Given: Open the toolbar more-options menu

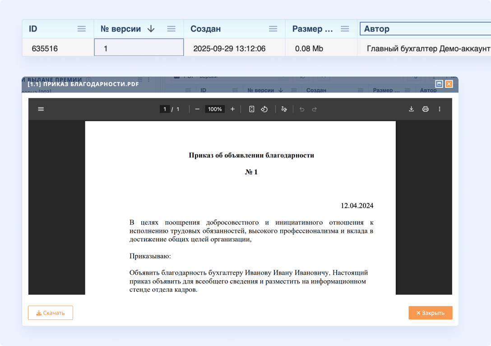Looking at the screenshot, I should click(x=440, y=109).
